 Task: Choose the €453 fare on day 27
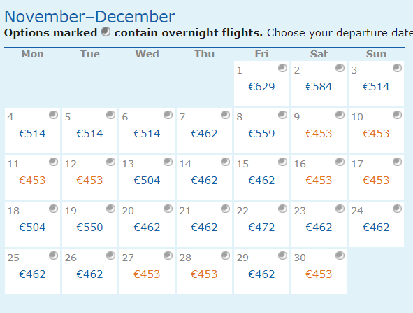147,274
